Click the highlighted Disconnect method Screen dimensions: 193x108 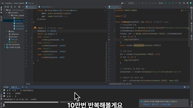139,45
